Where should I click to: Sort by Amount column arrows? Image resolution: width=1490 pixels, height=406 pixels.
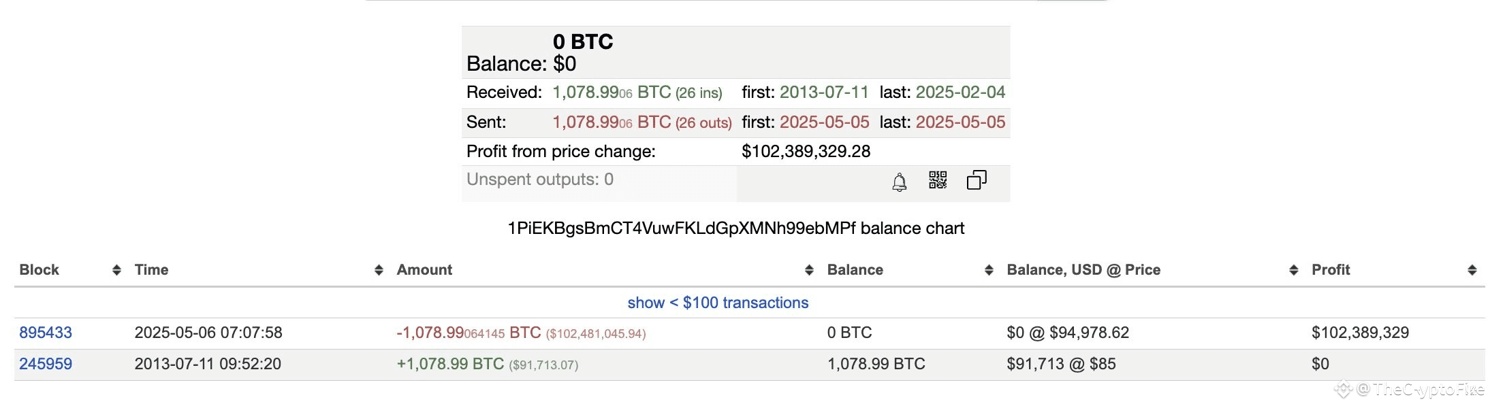point(809,270)
